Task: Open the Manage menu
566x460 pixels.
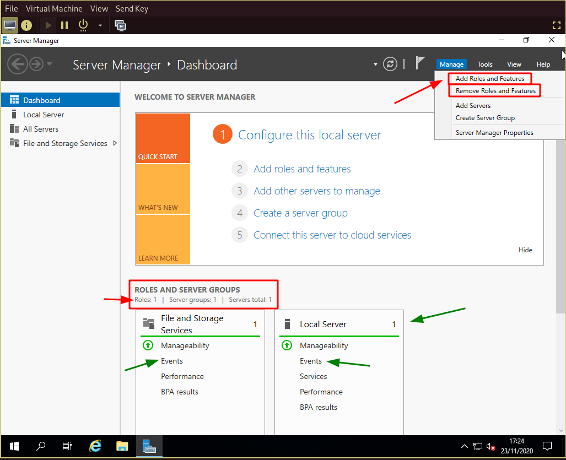Action: pyautogui.click(x=451, y=64)
